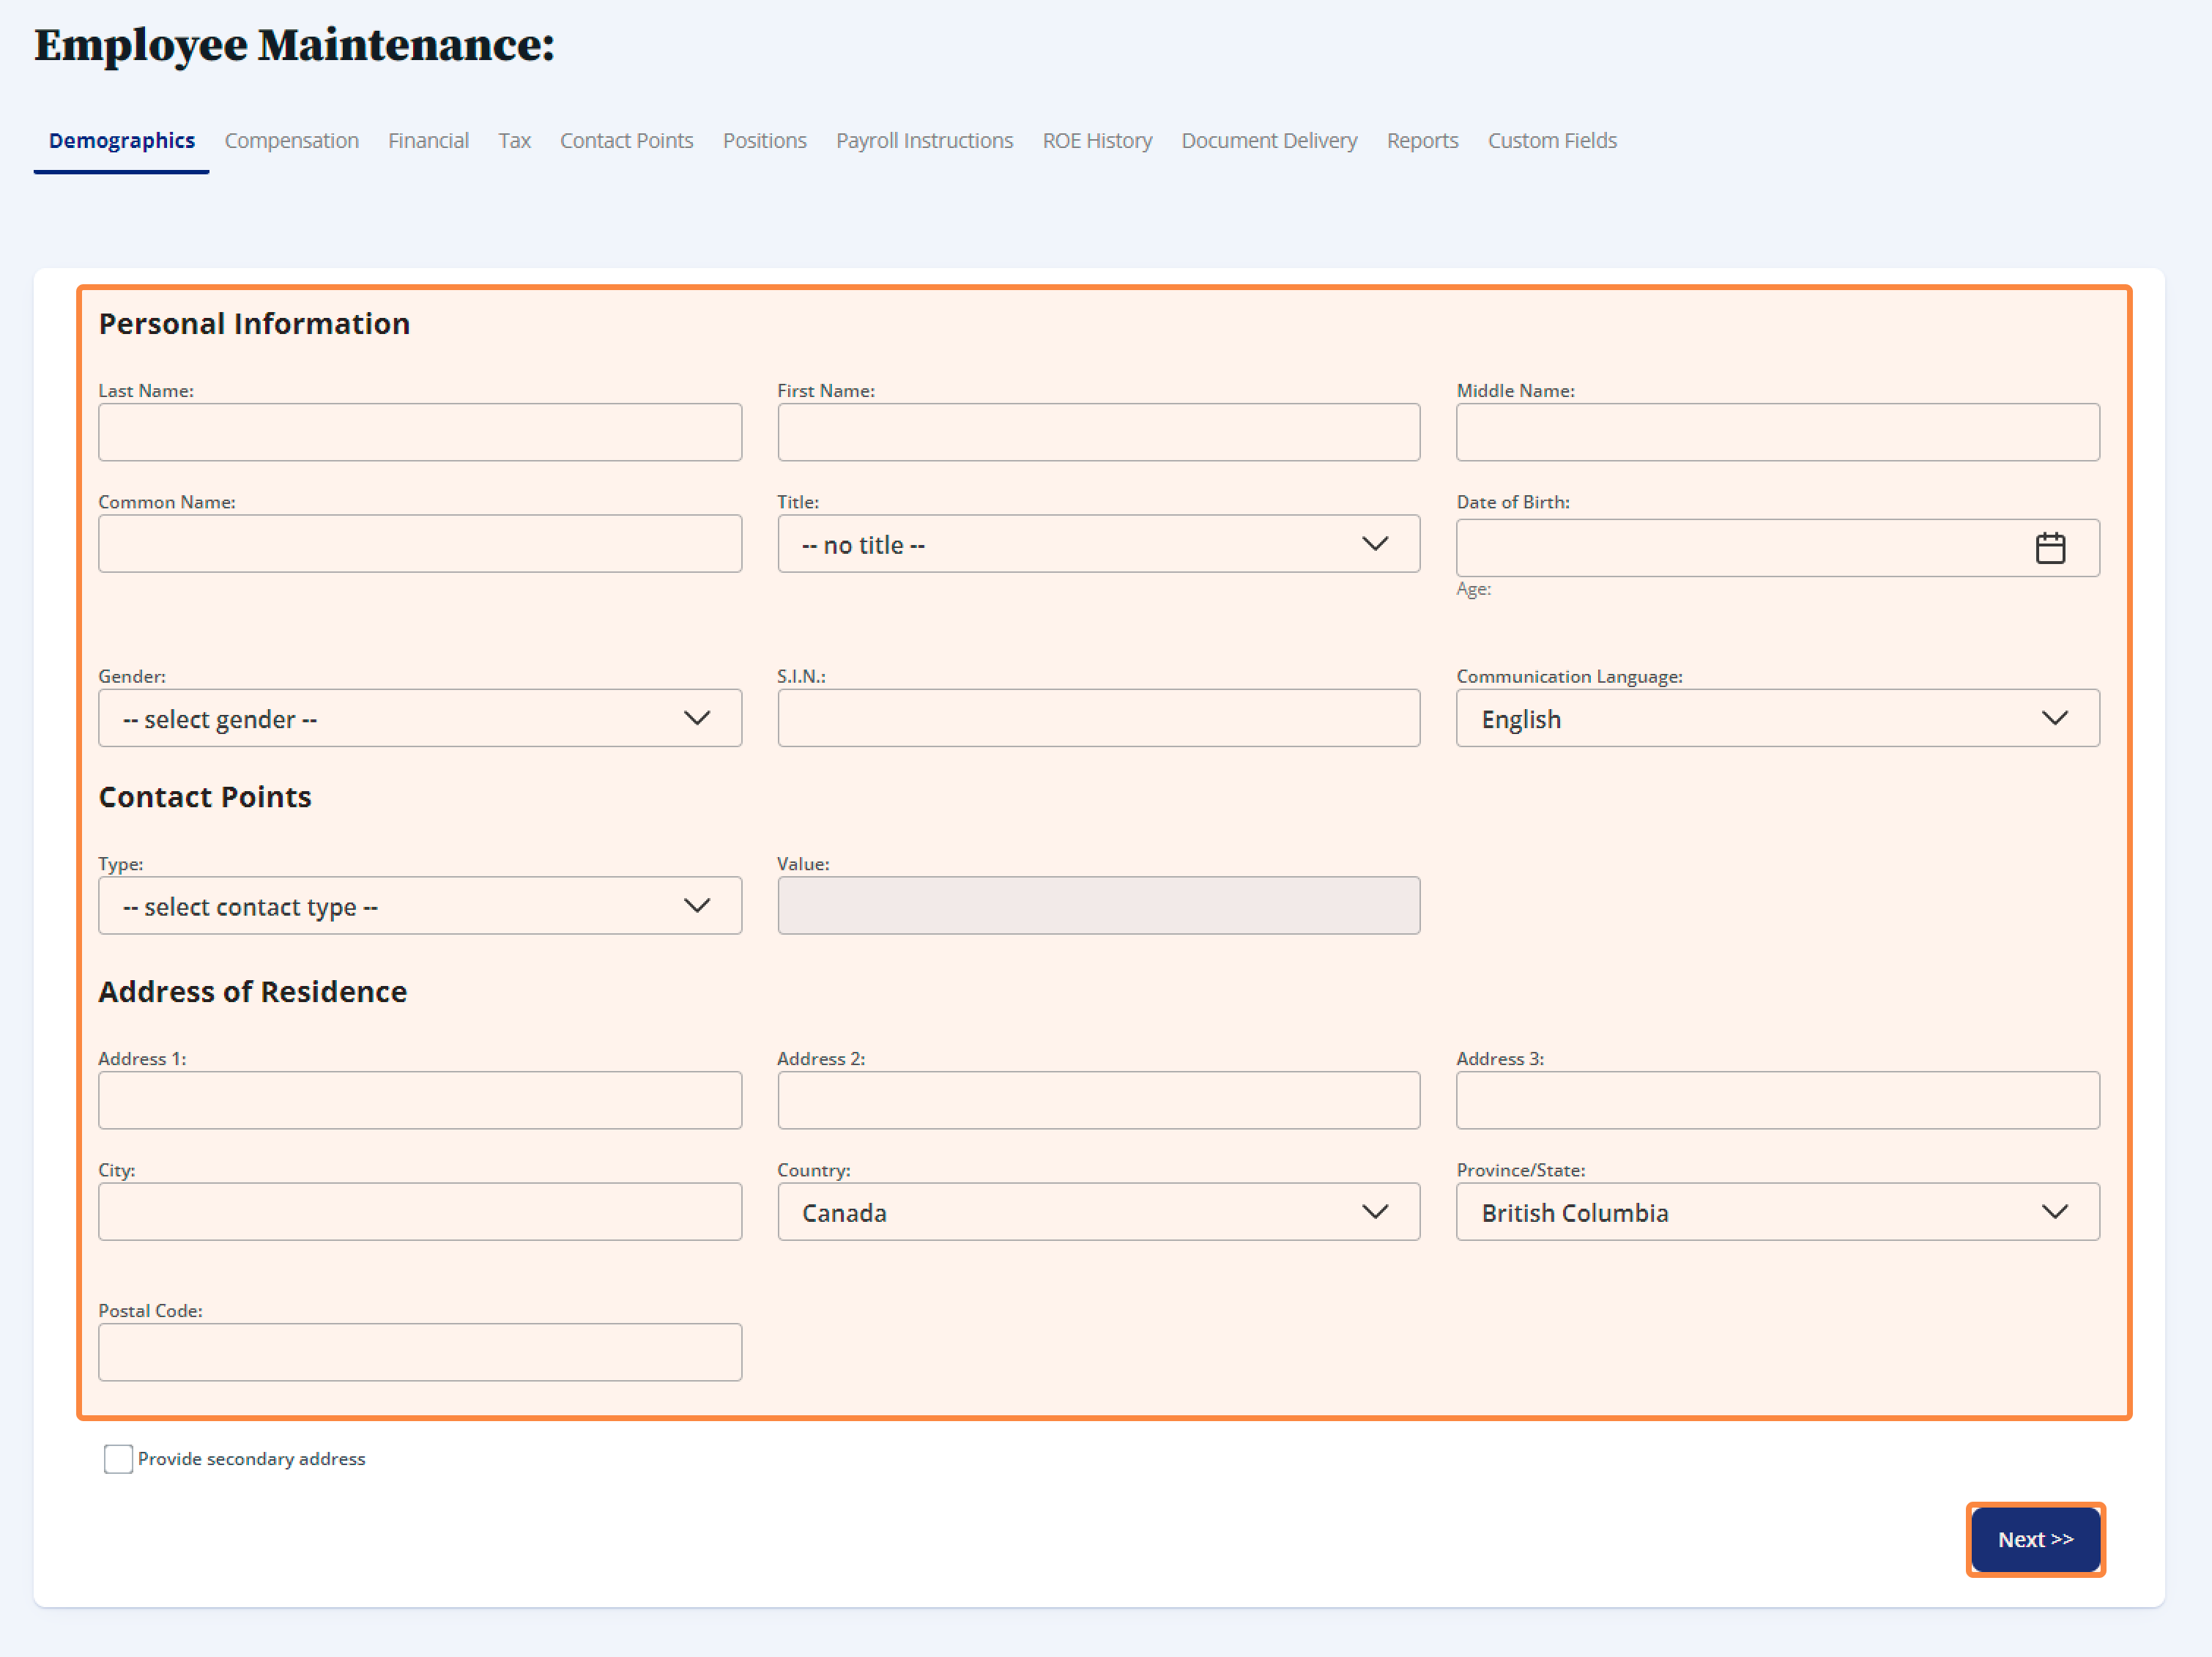This screenshot has width=2212, height=1657.
Task: Go to the Financial tab
Action: pyautogui.click(x=428, y=141)
